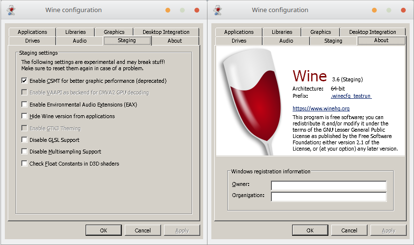414x245 pixels.
Task: Click the Wine icon in the right window title bar
Action: point(218,10)
